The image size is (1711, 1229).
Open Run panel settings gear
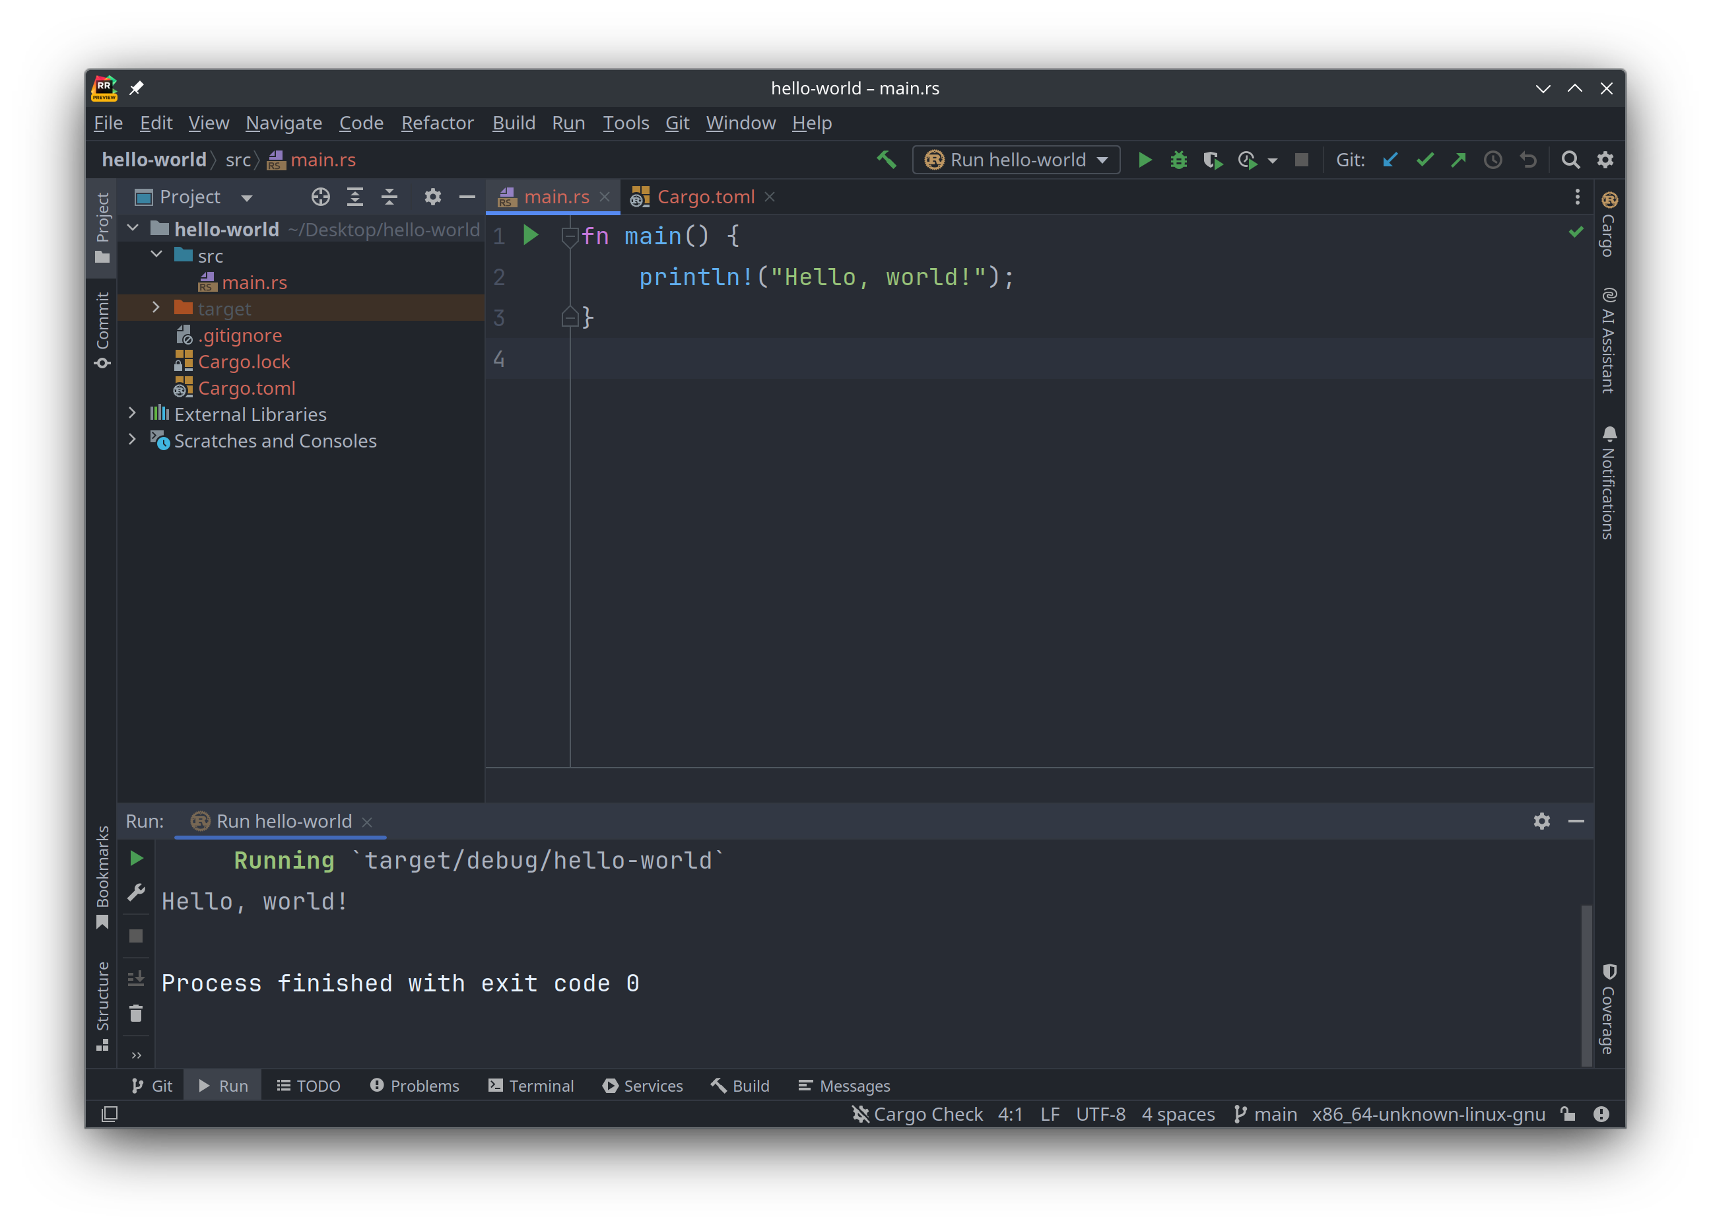pyautogui.click(x=1541, y=821)
